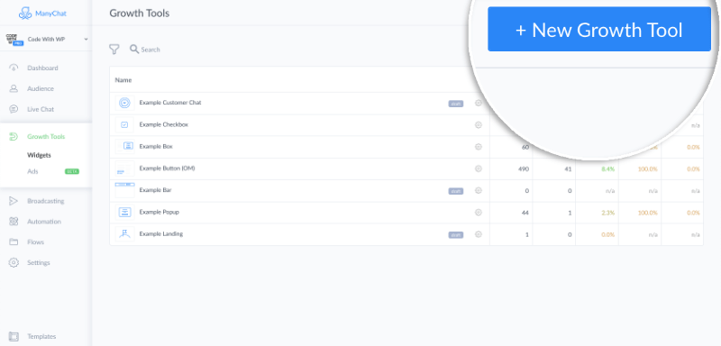Open Live Chat section
Viewport: 721px width, 346px height.
(x=41, y=109)
